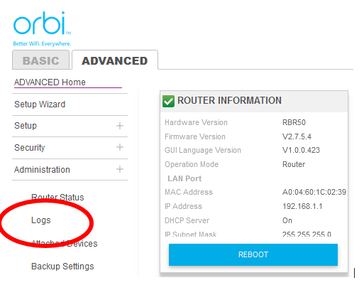This screenshot has width=364, height=285.
Task: Switch to the BASIC tab
Action: point(41,60)
